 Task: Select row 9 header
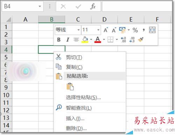point(6,88)
